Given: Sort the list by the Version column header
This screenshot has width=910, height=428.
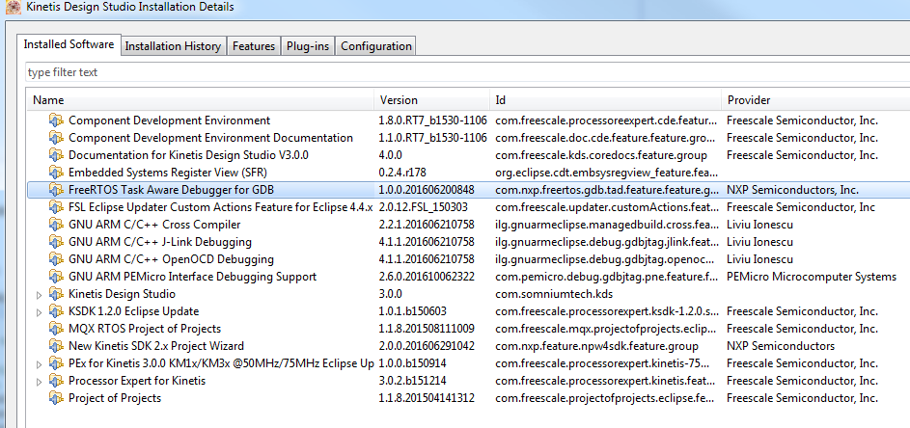Looking at the screenshot, I should click(399, 100).
